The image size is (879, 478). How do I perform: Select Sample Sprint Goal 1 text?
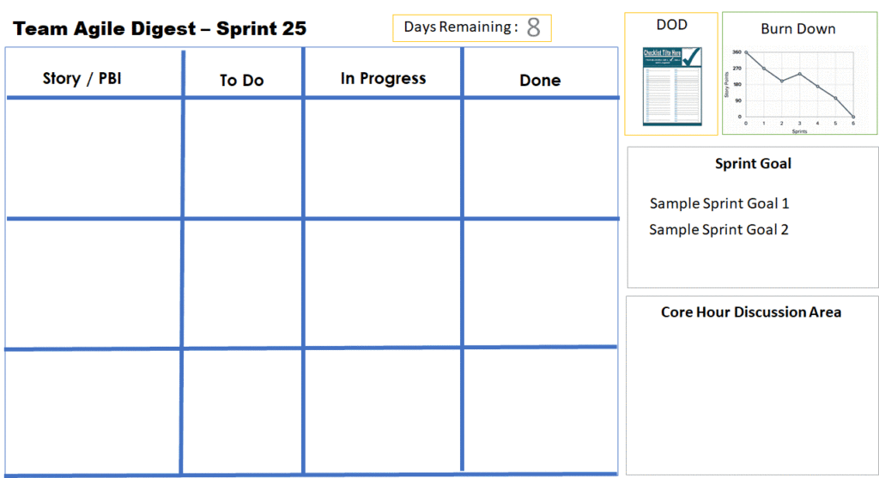(x=719, y=203)
